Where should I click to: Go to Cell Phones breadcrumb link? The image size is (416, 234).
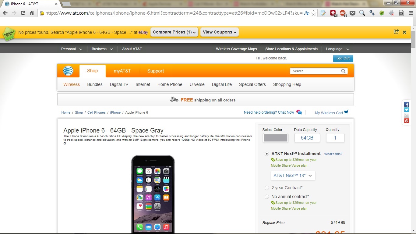pos(96,112)
